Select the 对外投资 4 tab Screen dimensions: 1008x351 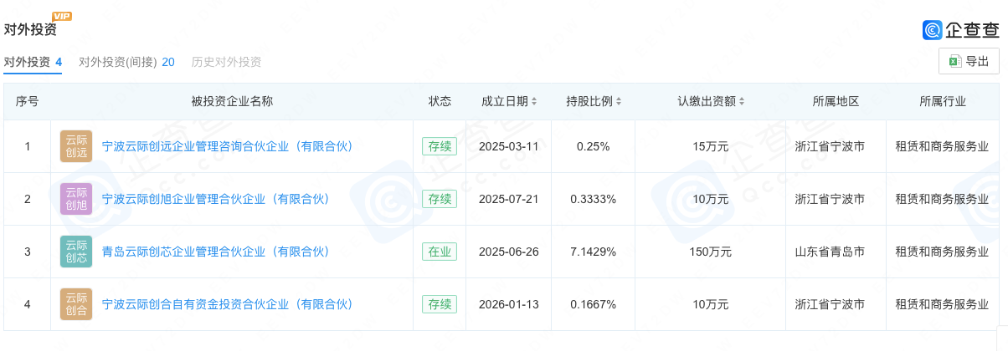33,62
